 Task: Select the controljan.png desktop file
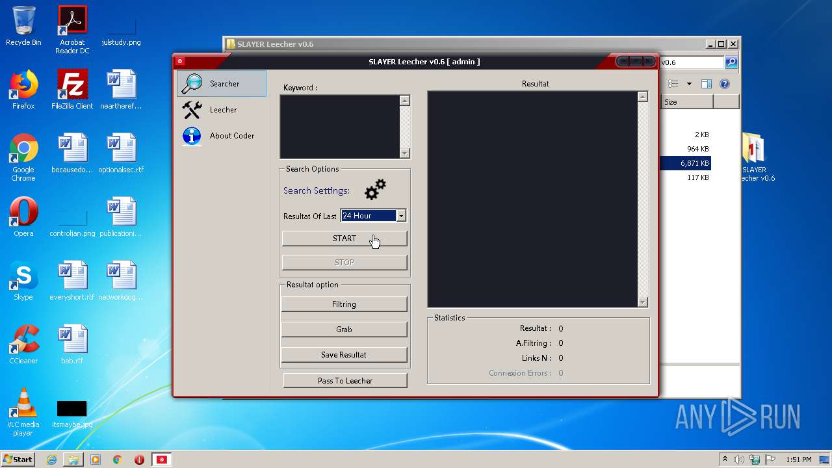72,222
